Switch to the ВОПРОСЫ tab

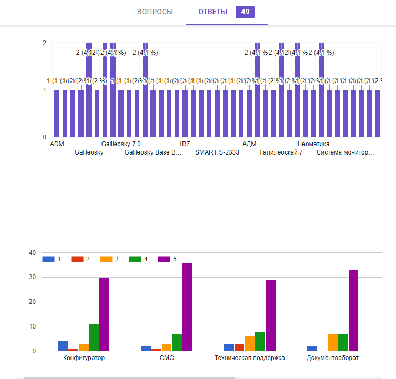click(x=155, y=12)
